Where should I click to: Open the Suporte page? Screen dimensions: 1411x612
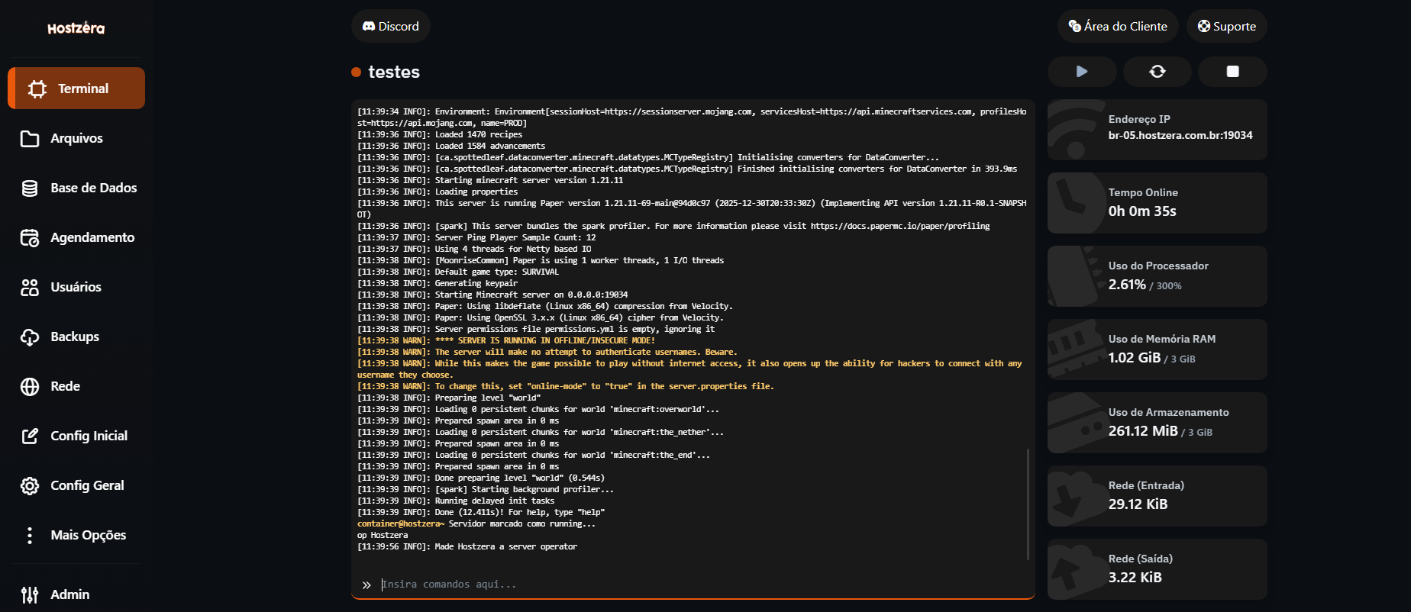tap(1226, 26)
